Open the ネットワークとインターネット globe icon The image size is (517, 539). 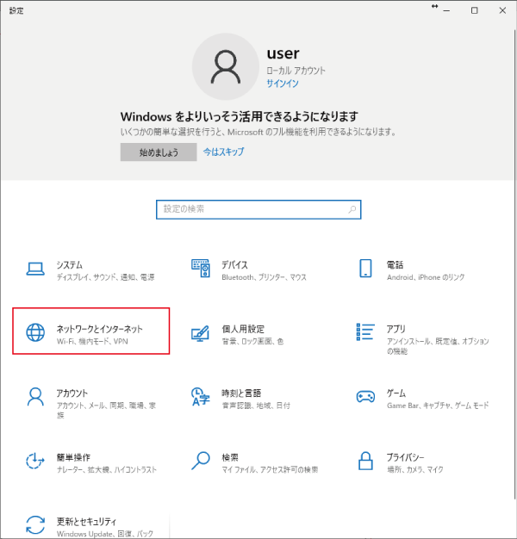(35, 332)
